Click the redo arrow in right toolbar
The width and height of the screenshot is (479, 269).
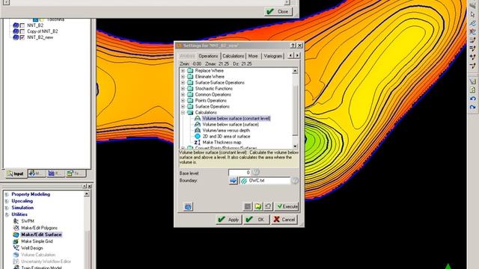click(472, 107)
